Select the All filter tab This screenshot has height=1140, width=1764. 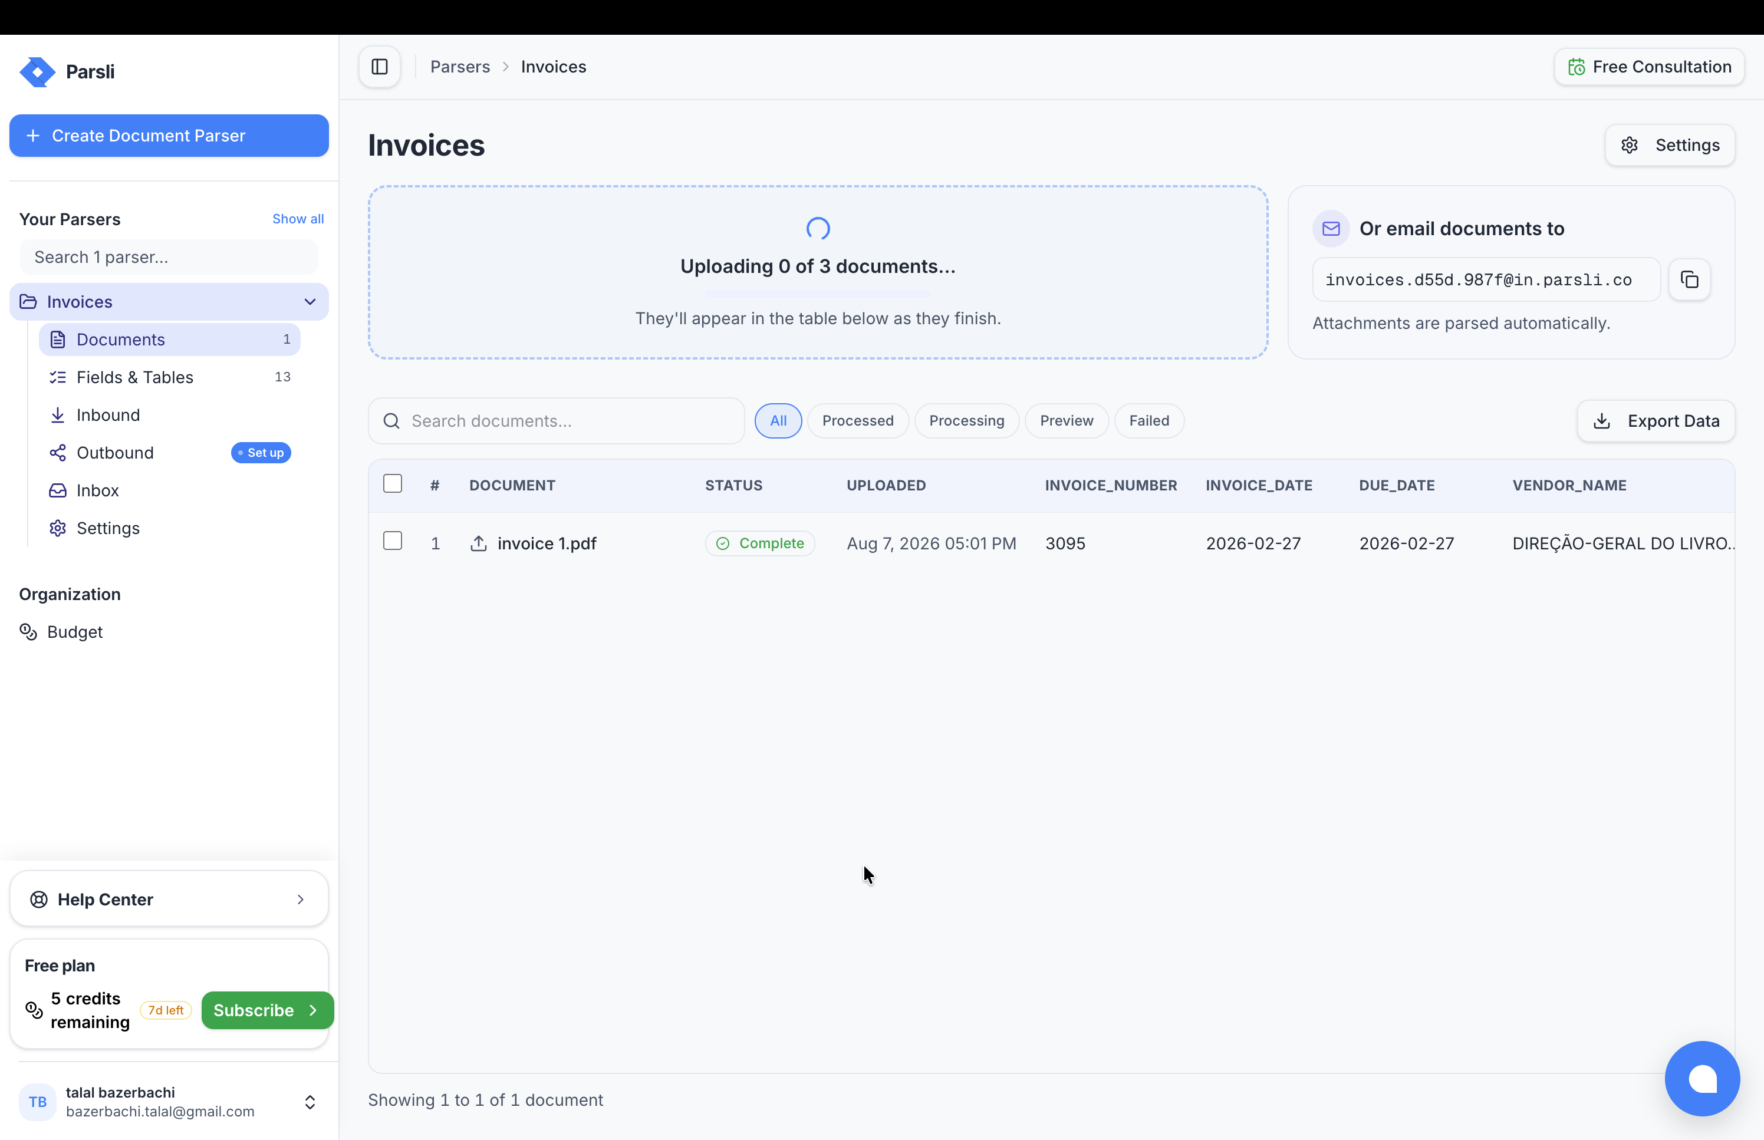[x=778, y=420]
